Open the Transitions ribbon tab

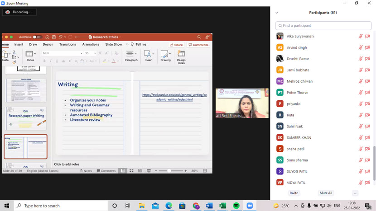tap(67, 44)
